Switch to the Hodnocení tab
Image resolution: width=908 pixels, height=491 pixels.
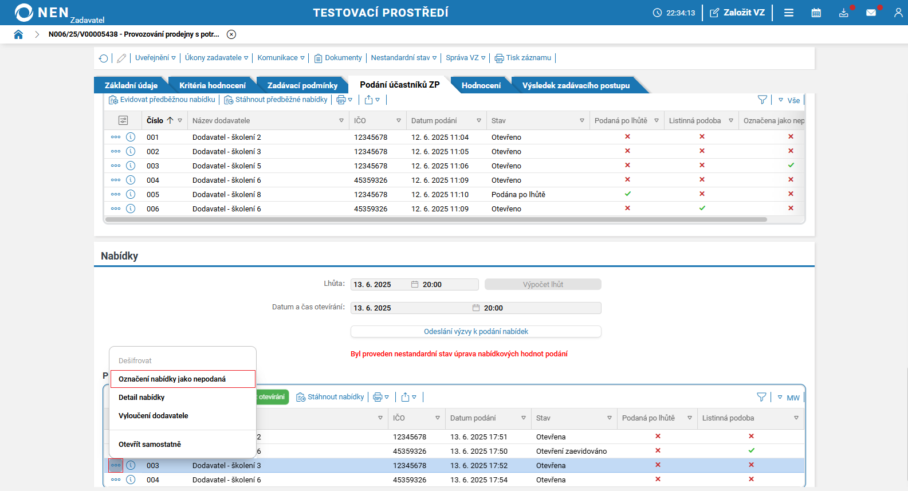pyautogui.click(x=481, y=85)
